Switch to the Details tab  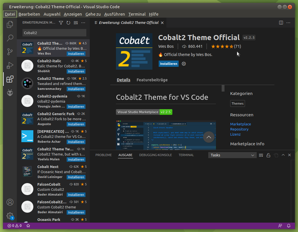[124, 80]
